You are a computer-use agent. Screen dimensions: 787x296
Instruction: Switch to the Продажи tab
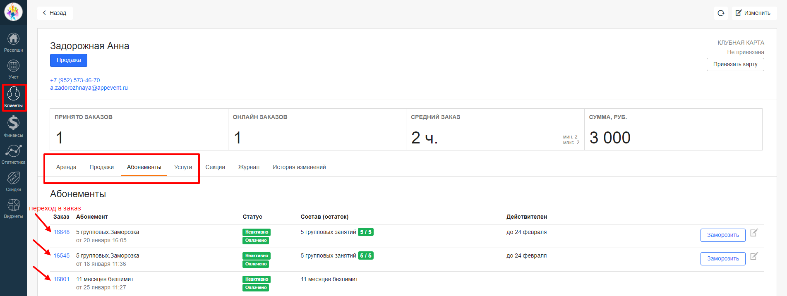coord(101,167)
